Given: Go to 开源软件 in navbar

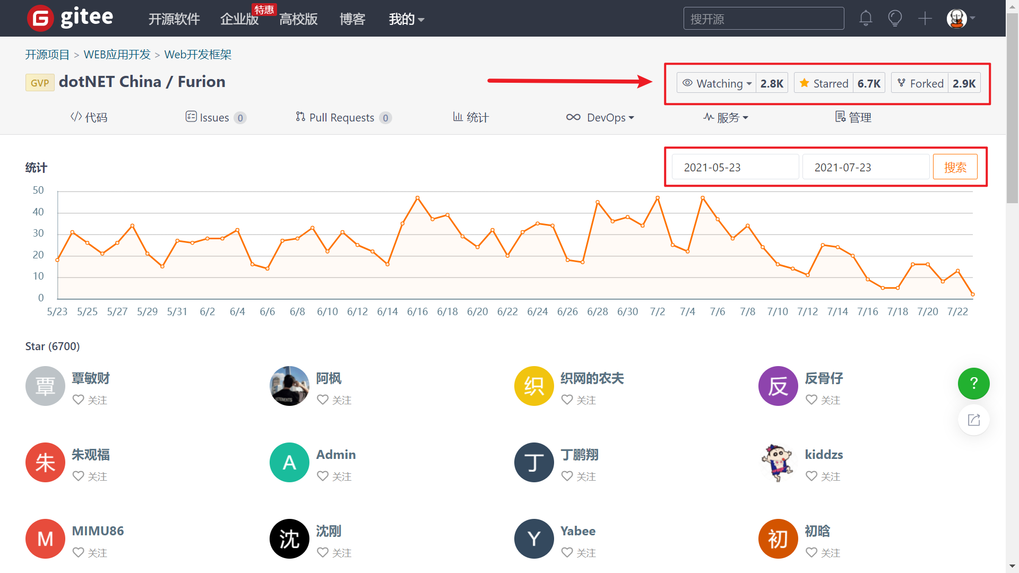Looking at the screenshot, I should tap(174, 19).
